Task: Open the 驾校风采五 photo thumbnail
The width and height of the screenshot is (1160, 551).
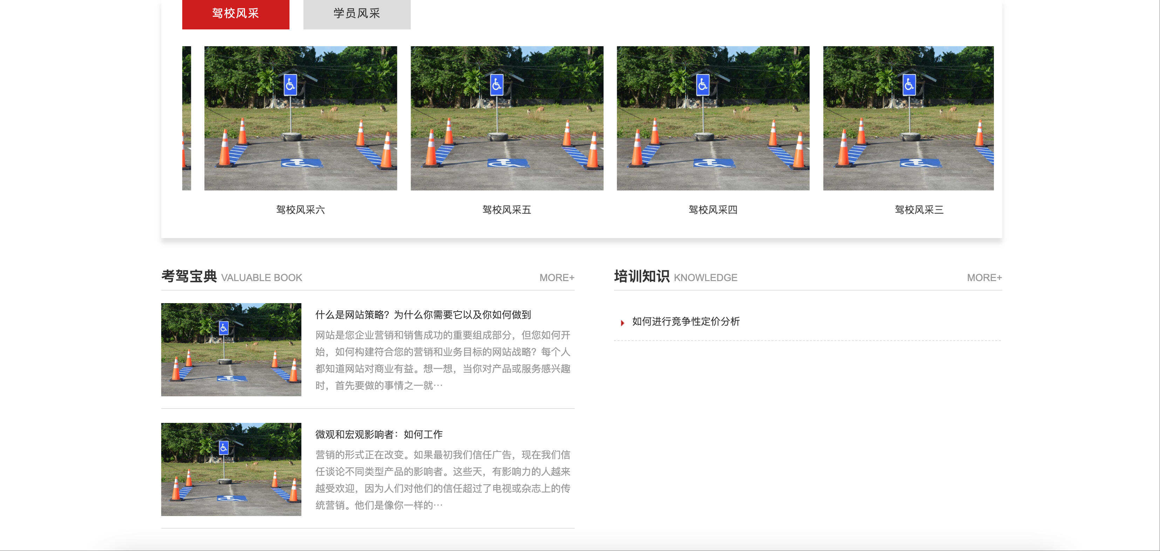Action: pyautogui.click(x=507, y=118)
